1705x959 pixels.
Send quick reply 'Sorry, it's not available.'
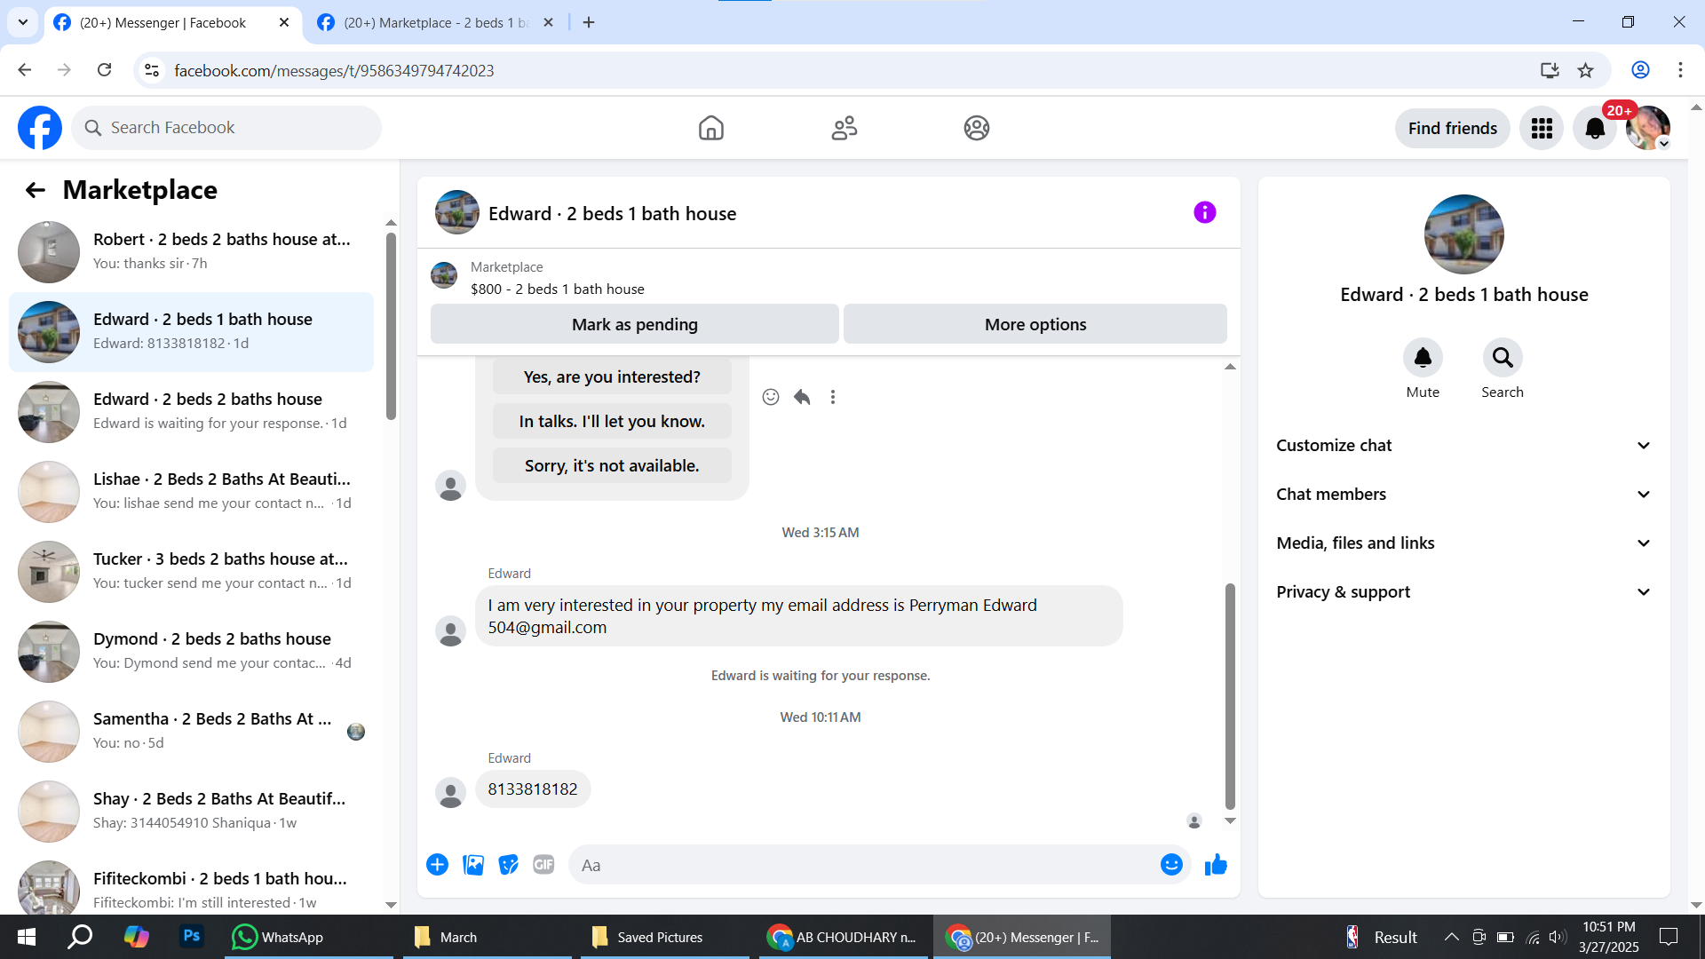612,466
